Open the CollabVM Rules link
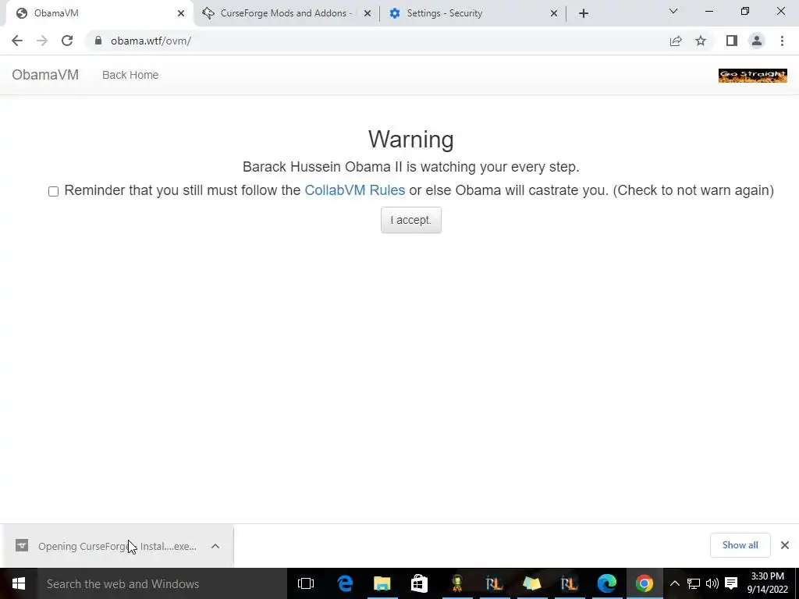This screenshot has height=599, width=799. tap(355, 190)
